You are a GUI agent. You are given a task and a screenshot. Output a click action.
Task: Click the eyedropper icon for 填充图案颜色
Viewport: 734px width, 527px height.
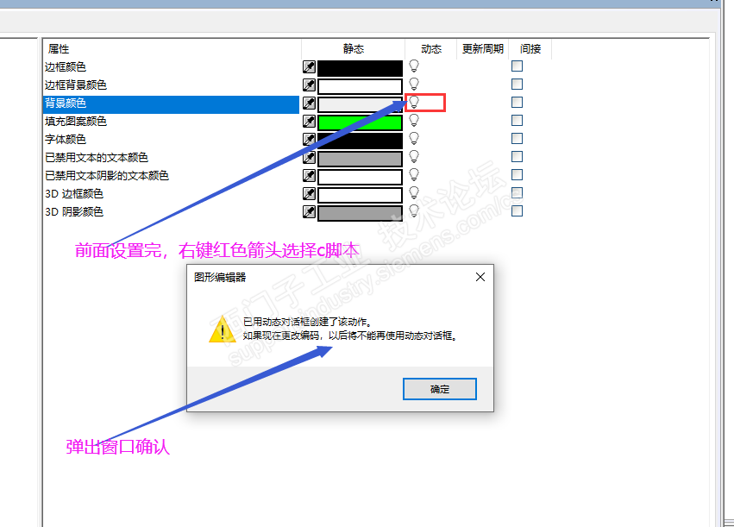point(309,122)
